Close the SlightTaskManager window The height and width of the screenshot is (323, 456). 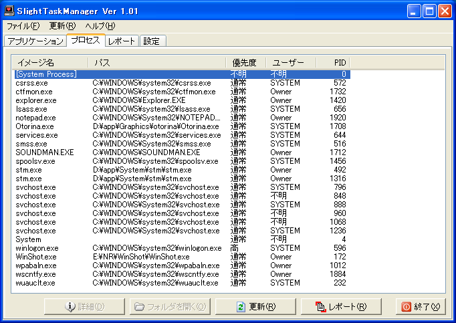coord(445,11)
